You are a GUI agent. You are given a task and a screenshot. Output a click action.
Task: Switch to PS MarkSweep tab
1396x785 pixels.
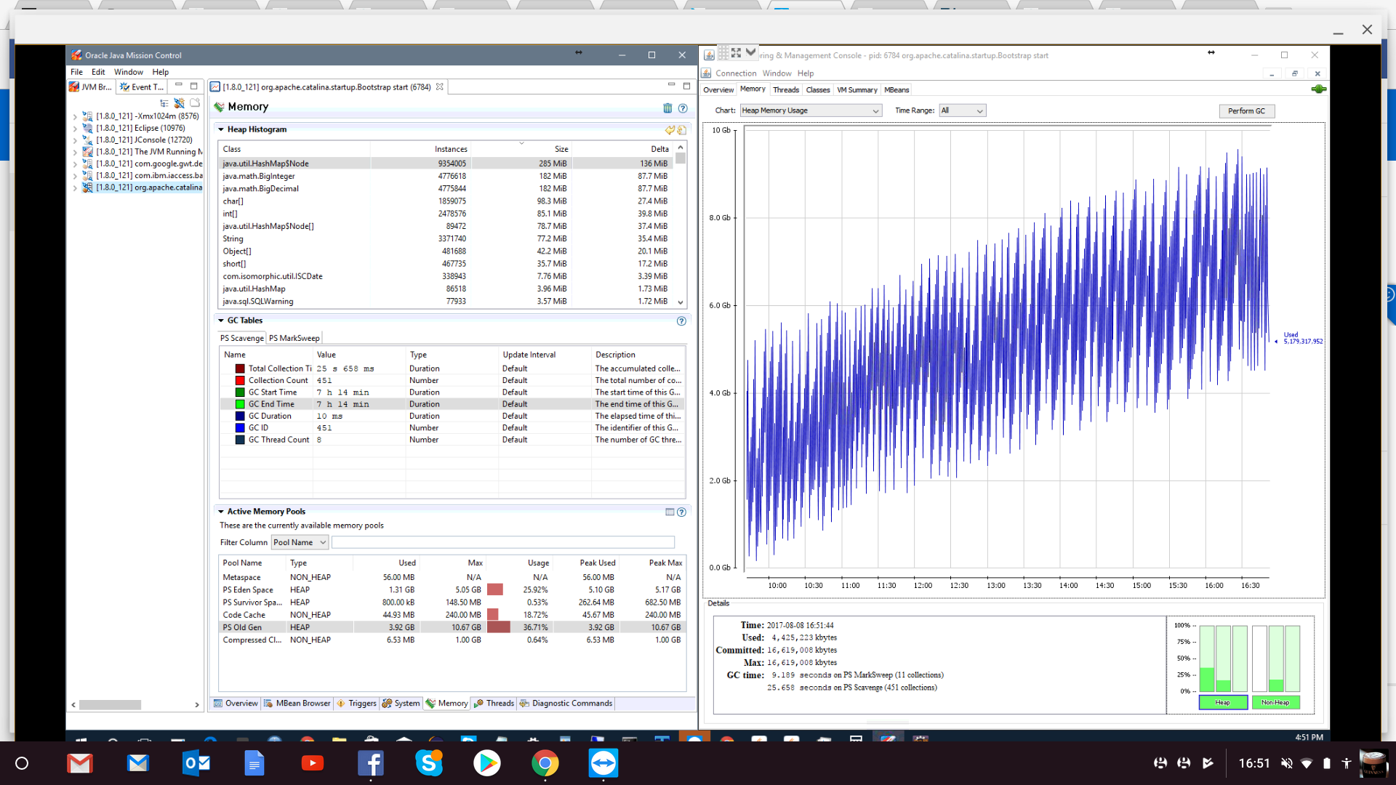pos(294,338)
